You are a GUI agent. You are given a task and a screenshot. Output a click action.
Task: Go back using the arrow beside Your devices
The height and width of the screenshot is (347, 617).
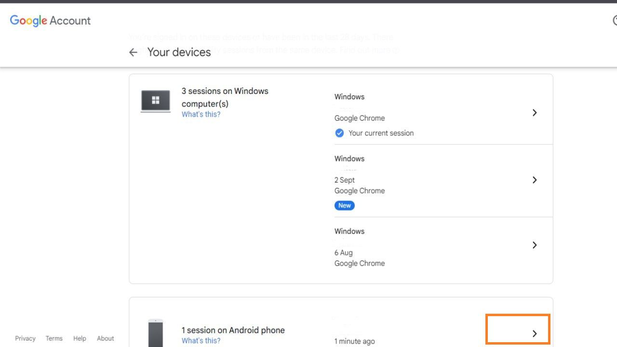(133, 53)
